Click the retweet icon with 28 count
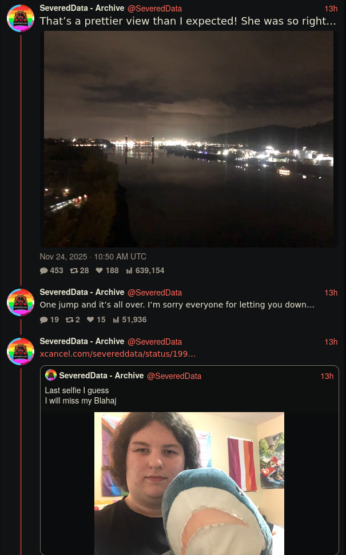 pyautogui.click(x=73, y=270)
